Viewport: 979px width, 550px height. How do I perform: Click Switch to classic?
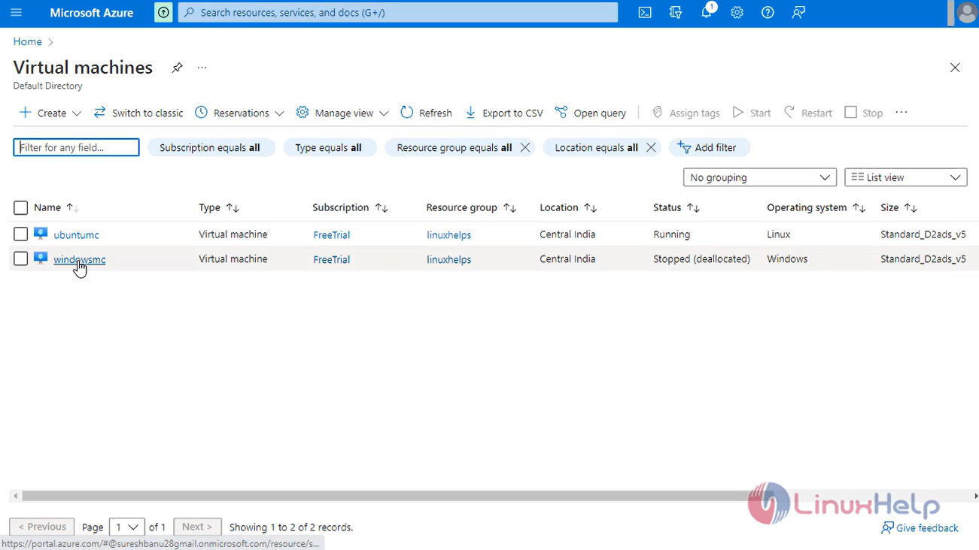coord(138,113)
